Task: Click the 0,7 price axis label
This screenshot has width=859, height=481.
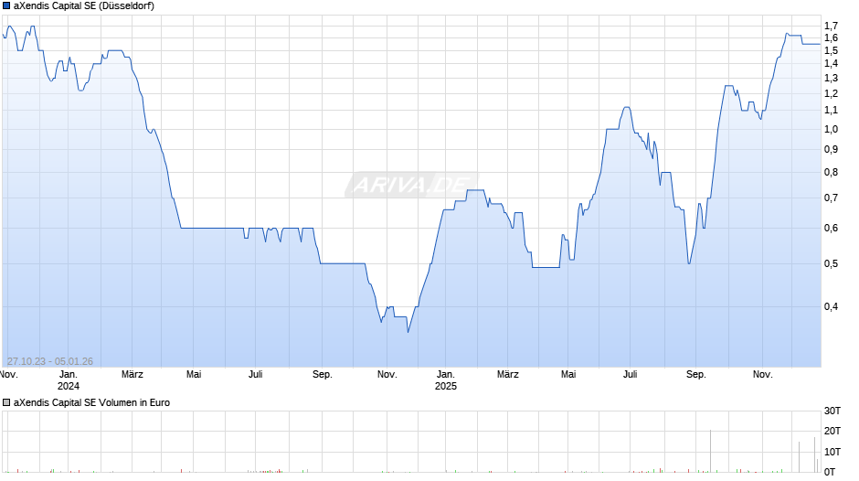Action: click(x=831, y=198)
